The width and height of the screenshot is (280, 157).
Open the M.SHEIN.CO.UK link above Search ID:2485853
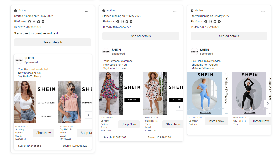22,126
